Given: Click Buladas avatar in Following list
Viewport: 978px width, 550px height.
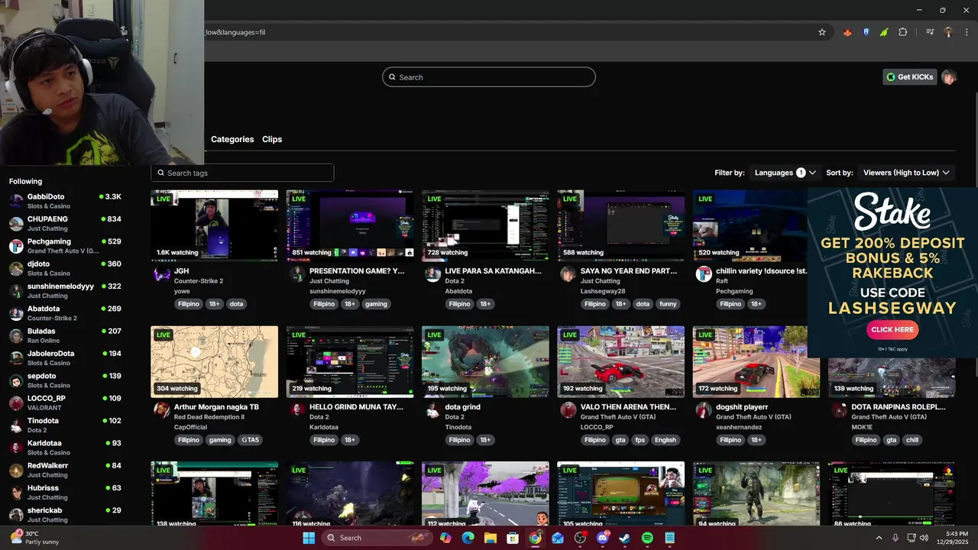Looking at the screenshot, I should tap(16, 335).
